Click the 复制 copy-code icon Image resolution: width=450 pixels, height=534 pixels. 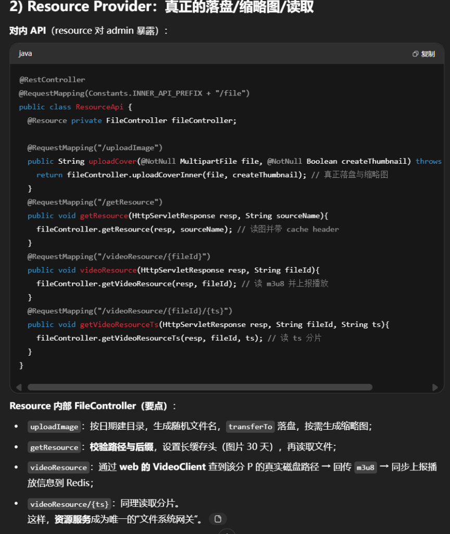[423, 54]
